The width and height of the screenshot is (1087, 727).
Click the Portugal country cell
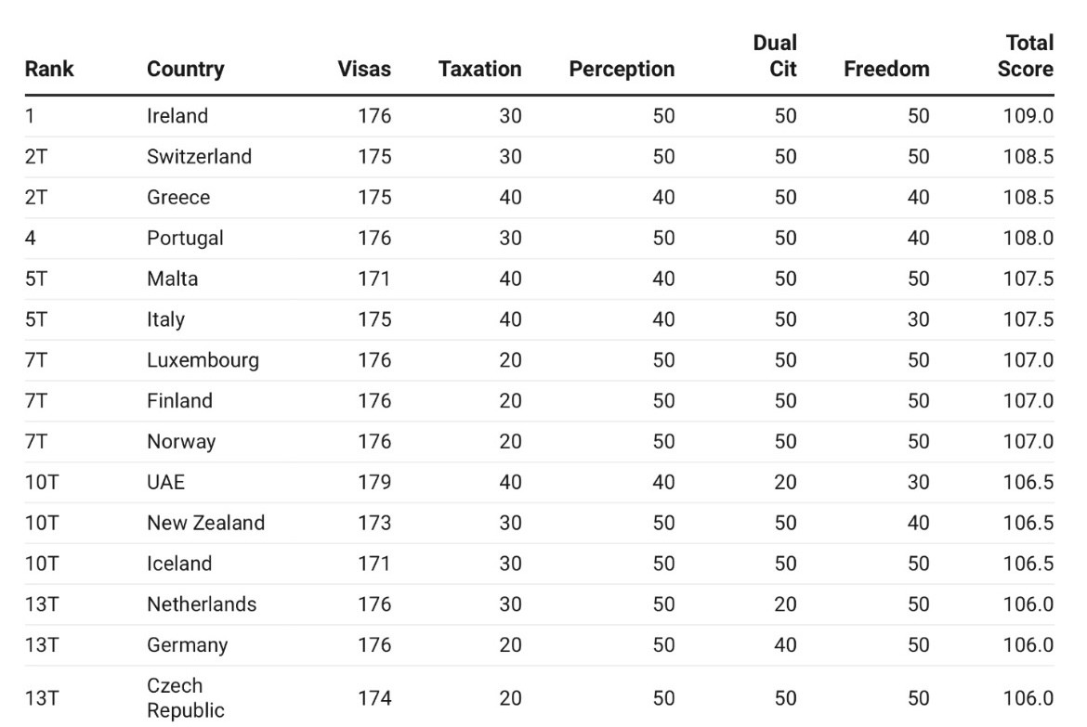click(x=185, y=238)
